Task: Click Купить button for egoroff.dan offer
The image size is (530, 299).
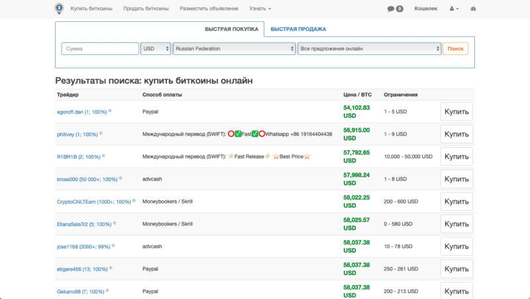Action: pos(456,111)
